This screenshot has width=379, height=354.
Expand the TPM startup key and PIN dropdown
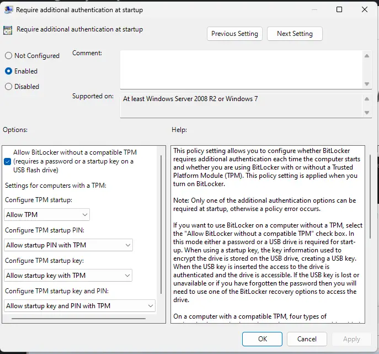click(80, 306)
